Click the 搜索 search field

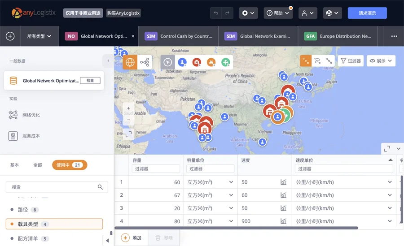(x=57, y=187)
